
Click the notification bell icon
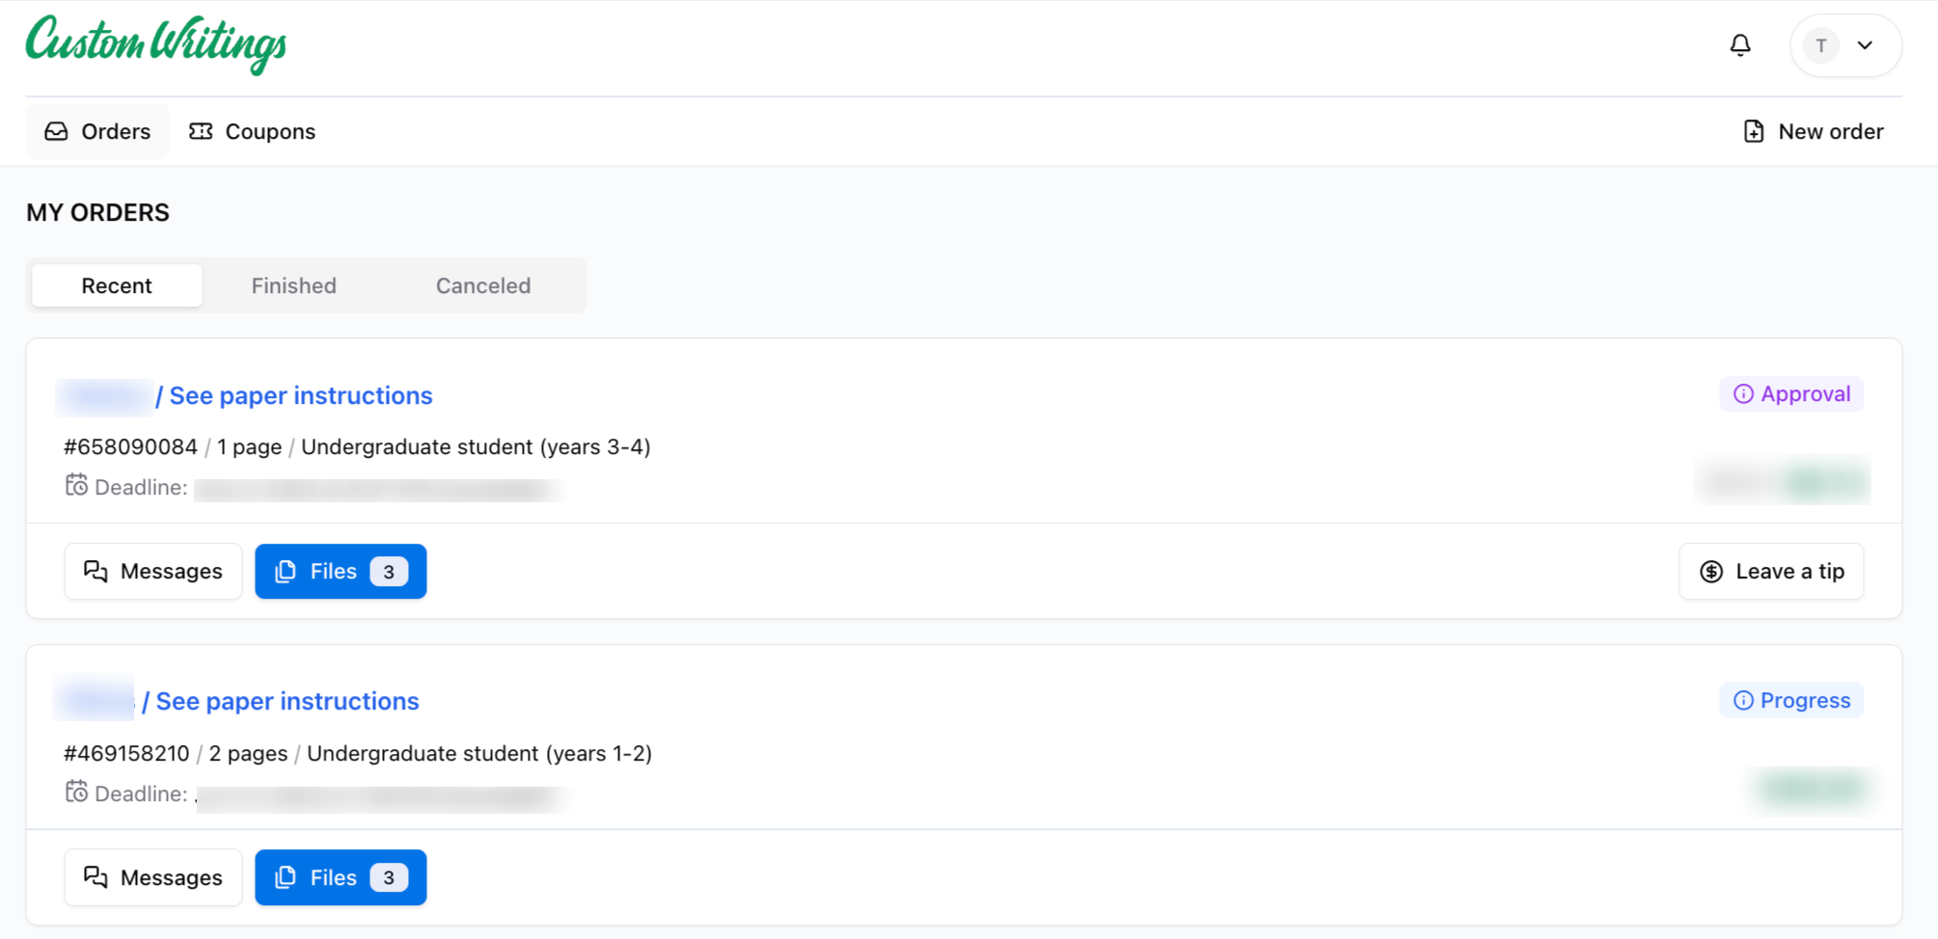(x=1740, y=45)
